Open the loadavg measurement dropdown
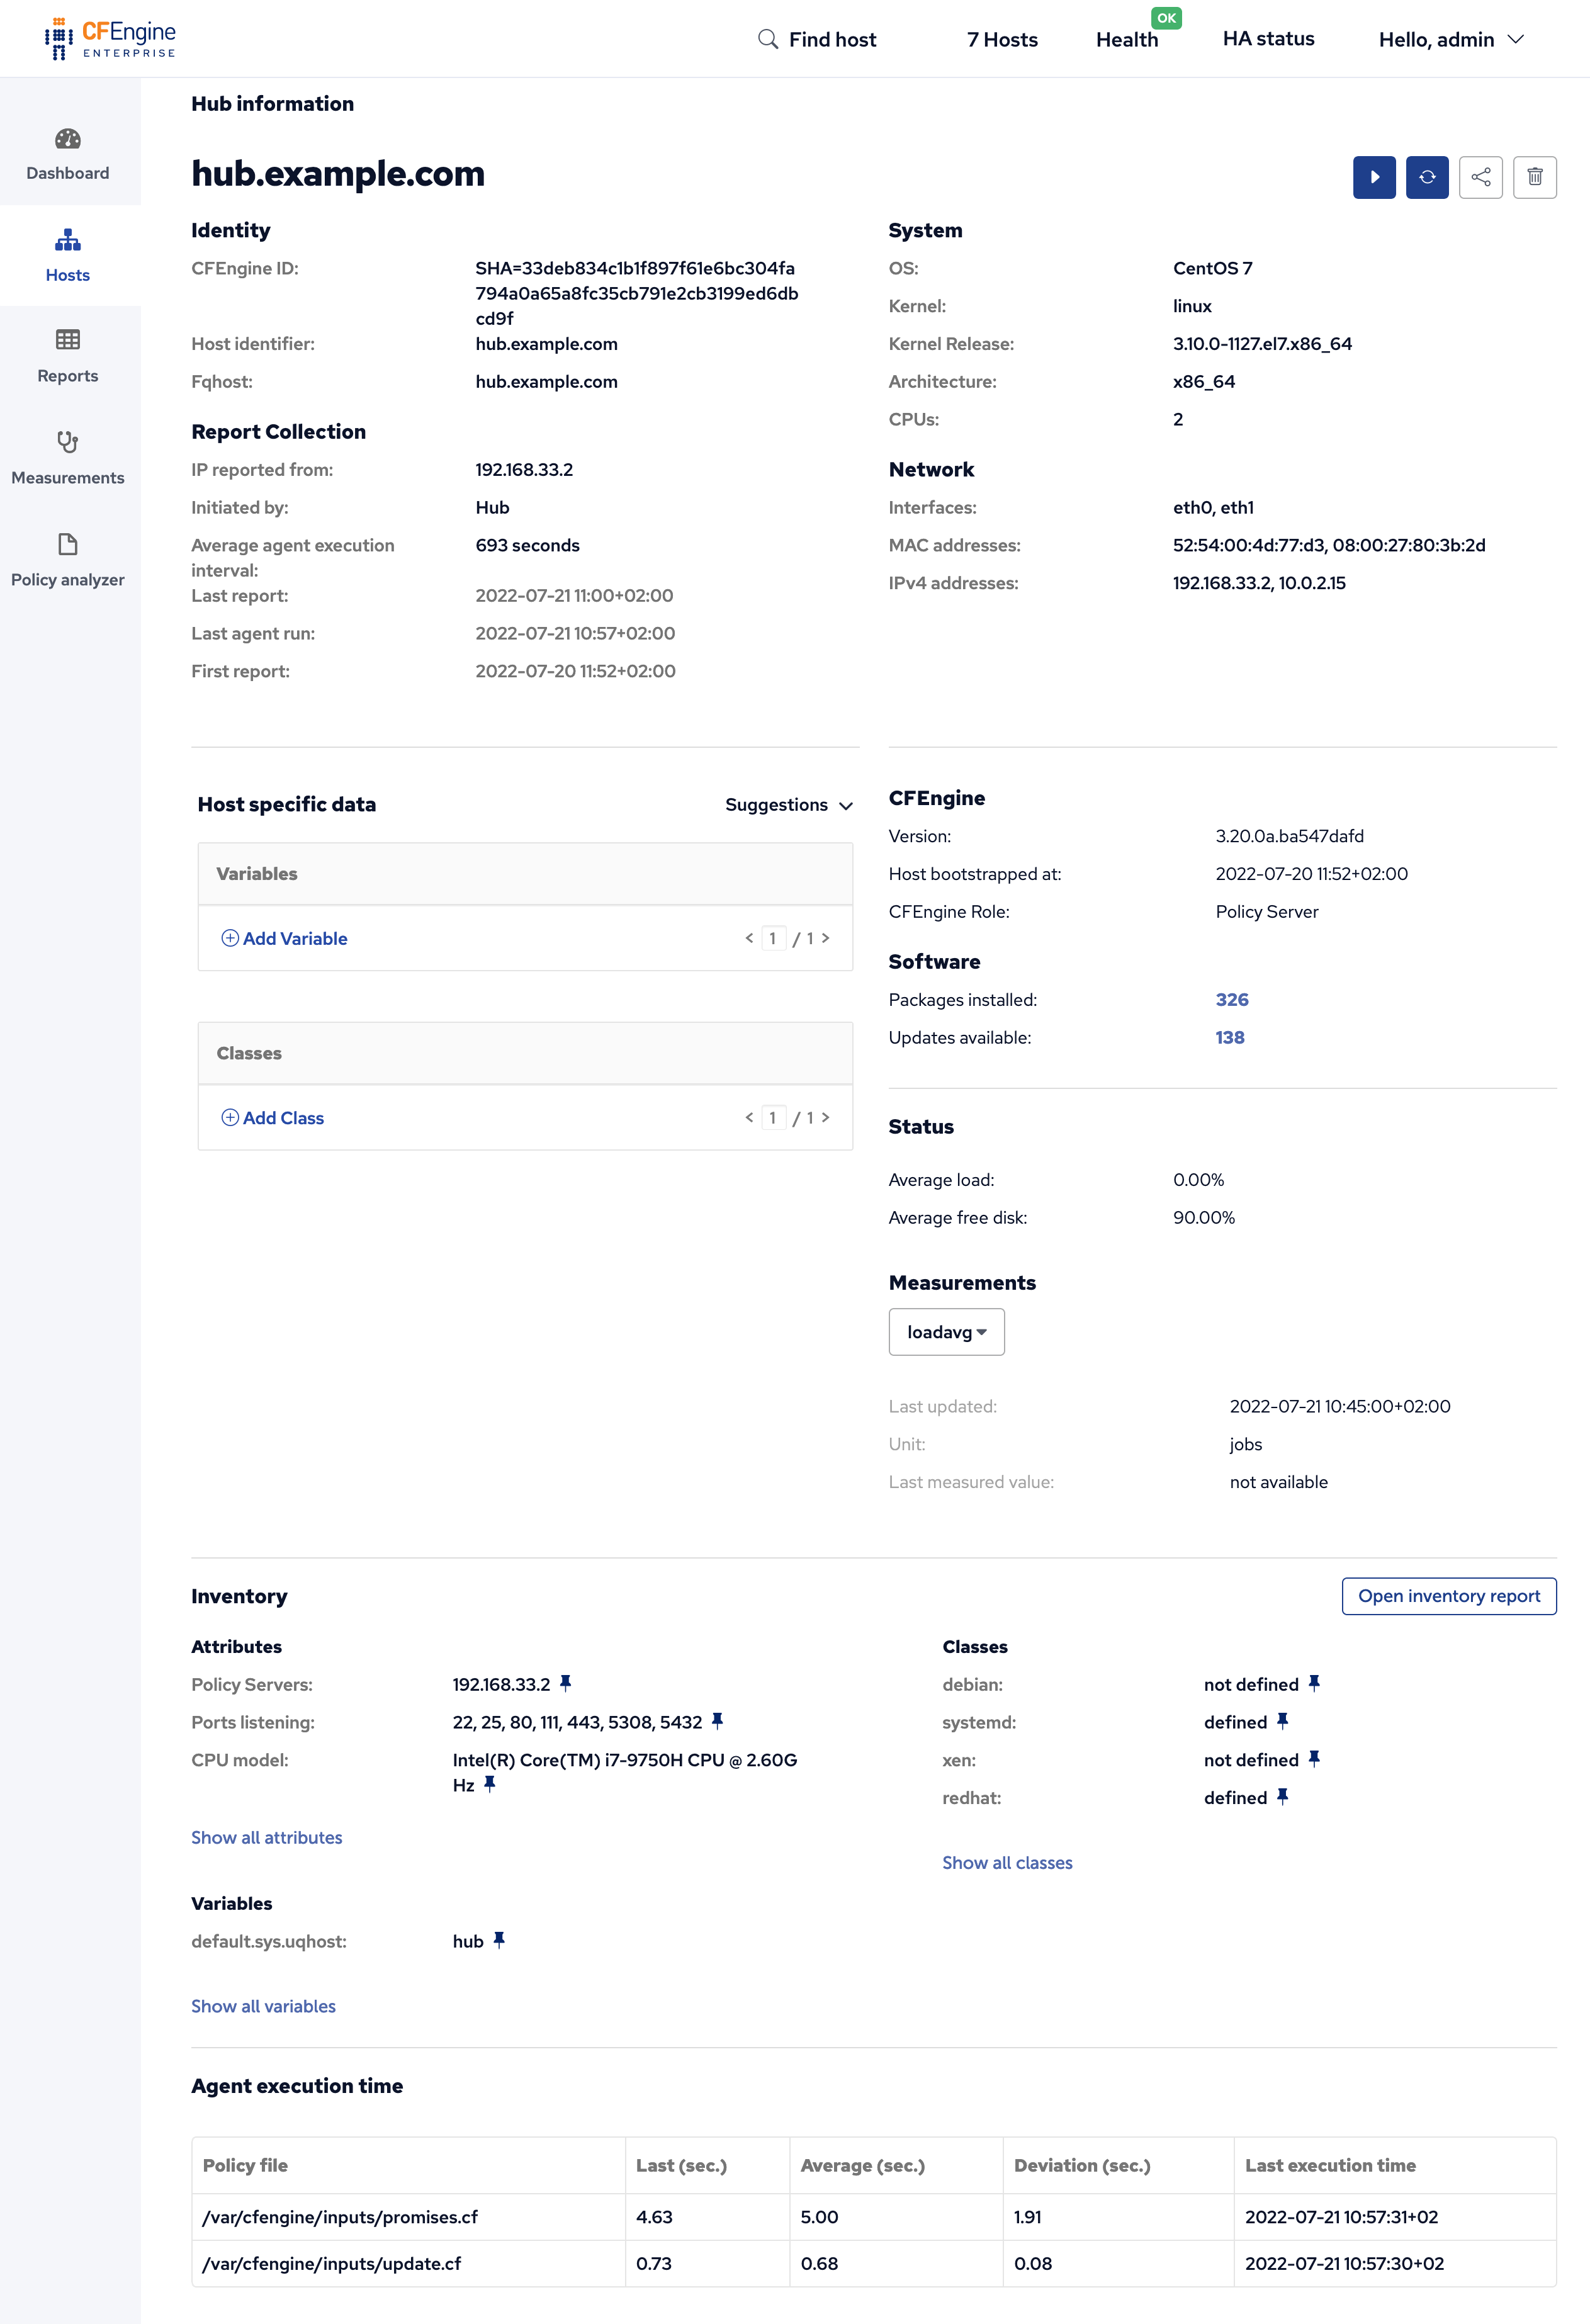Image resolution: width=1590 pixels, height=2324 pixels. (x=945, y=1331)
